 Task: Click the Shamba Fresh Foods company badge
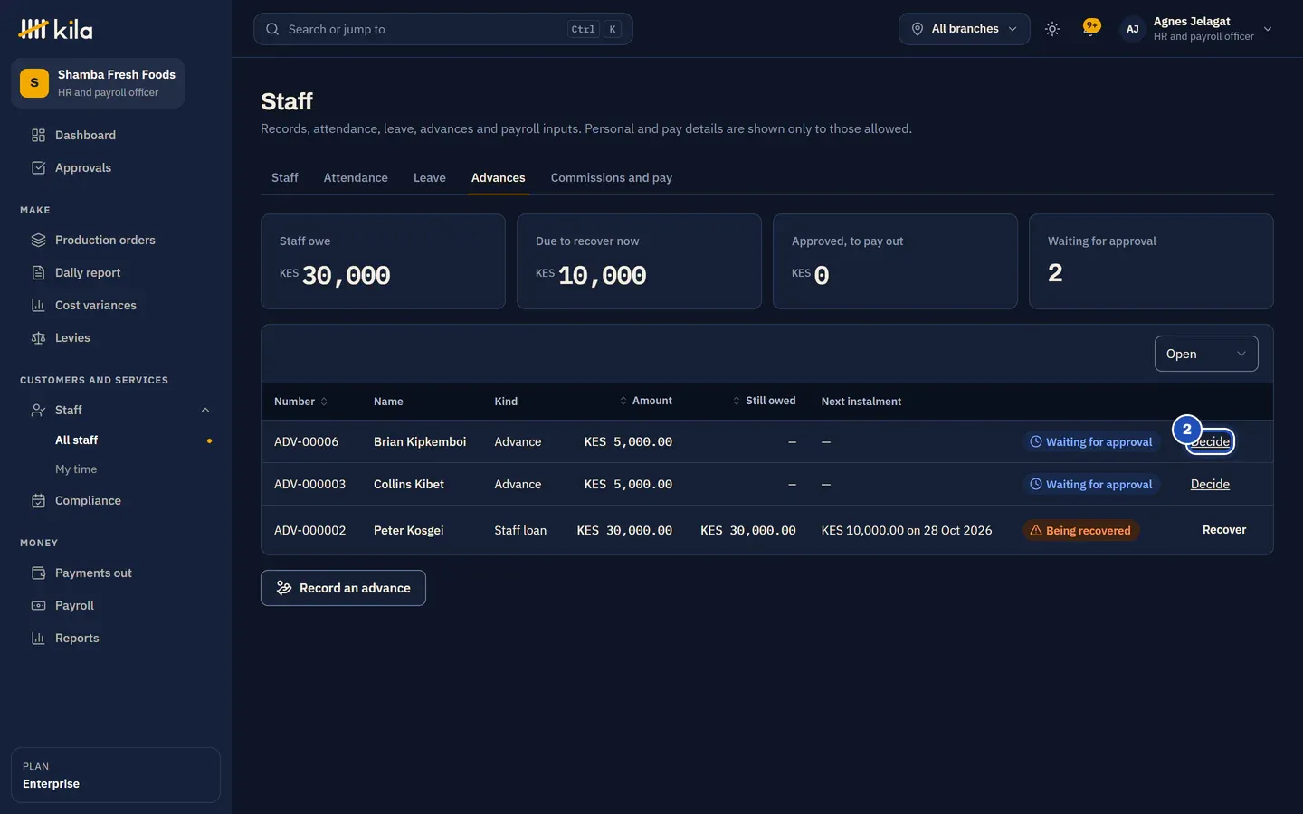click(98, 83)
